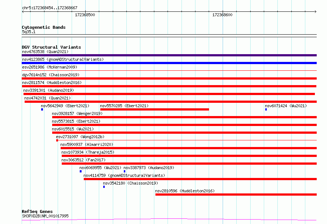The height and width of the screenshot is (224, 327).
Task: Click the magenta SH3PXD2B gene track line
Action: (169, 220)
